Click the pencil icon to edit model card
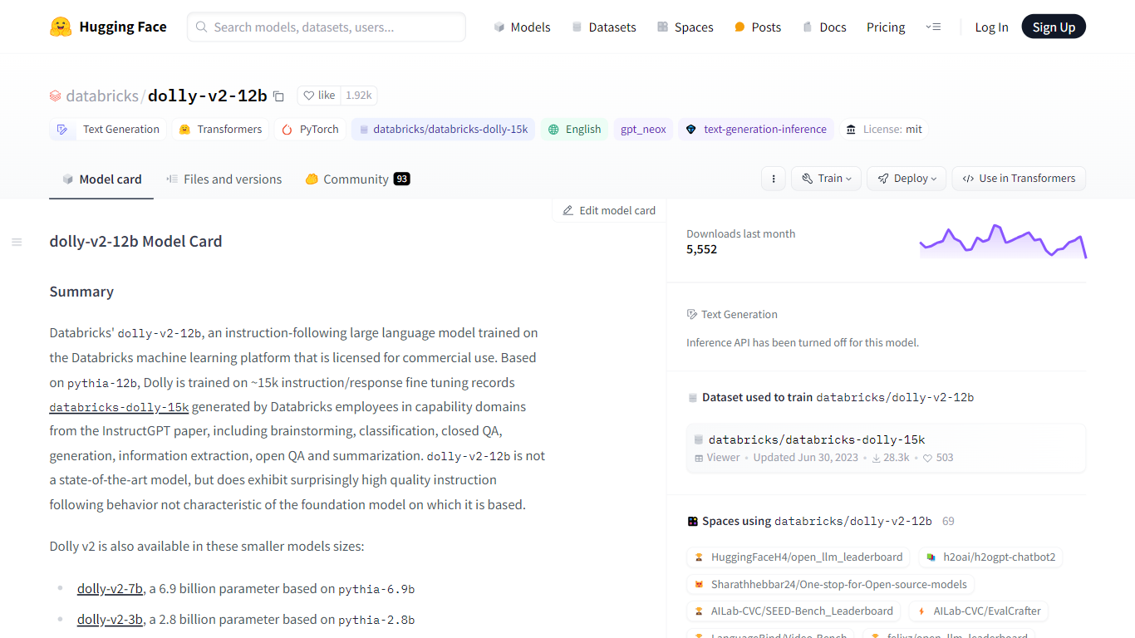Viewport: 1135px width, 638px height. [x=568, y=210]
